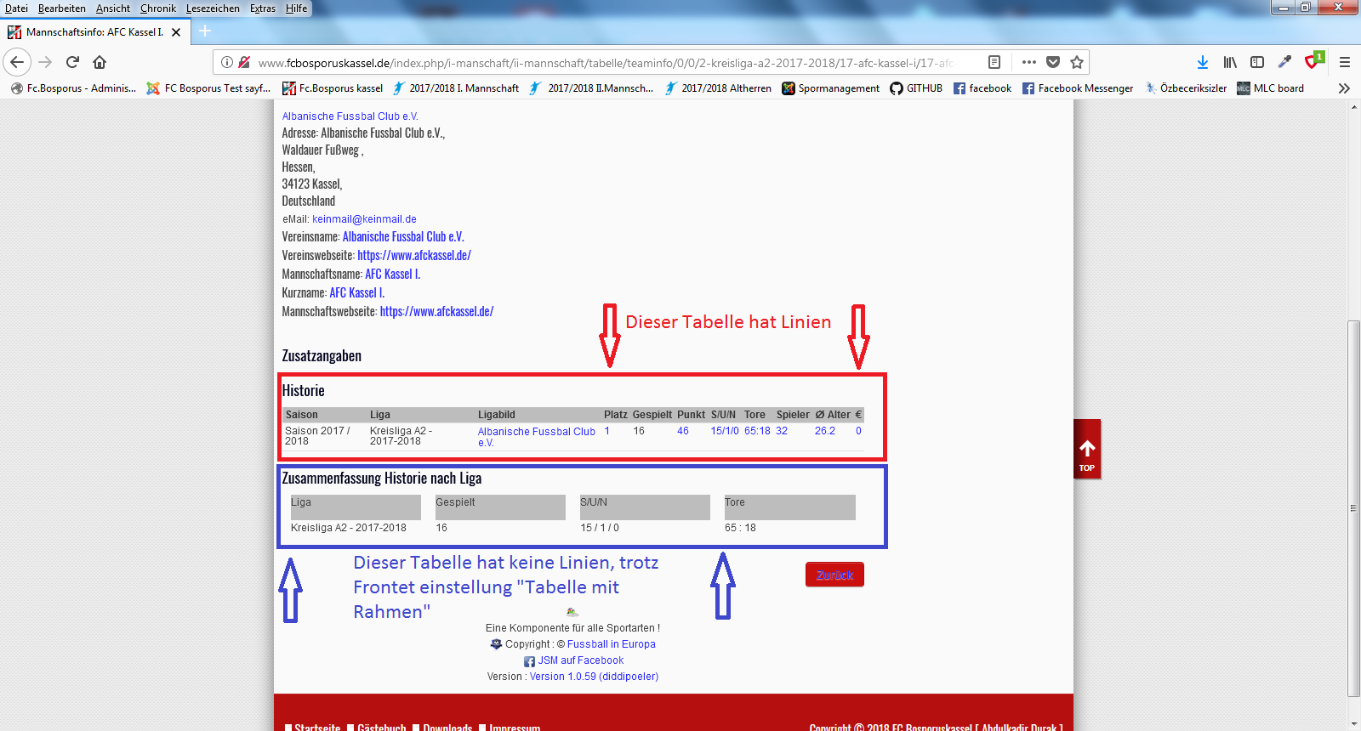Show site information for this page

tap(227, 62)
